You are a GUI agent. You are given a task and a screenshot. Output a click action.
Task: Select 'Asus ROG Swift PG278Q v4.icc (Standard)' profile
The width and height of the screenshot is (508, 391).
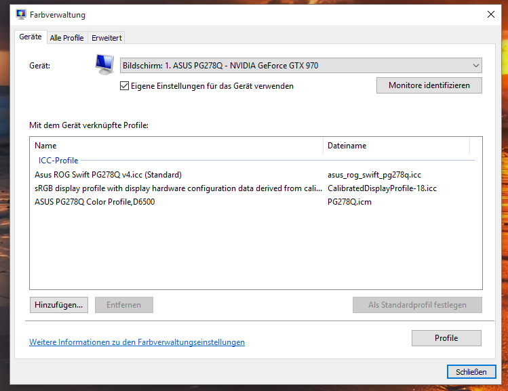[108, 175]
